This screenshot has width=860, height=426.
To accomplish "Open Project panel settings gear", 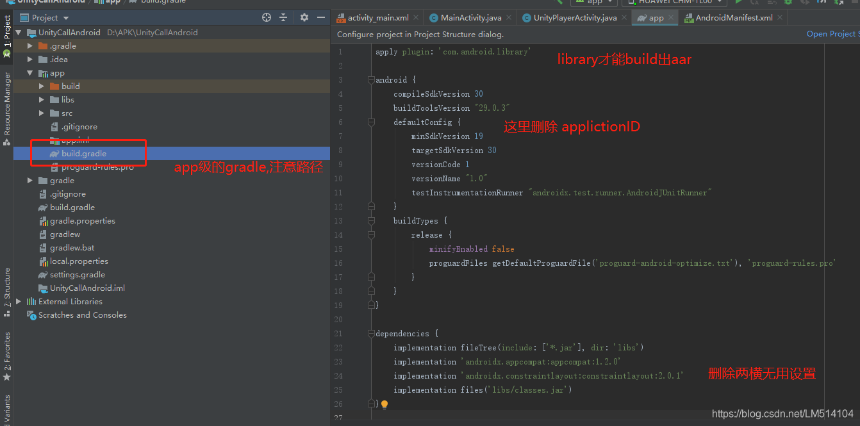I will pos(304,18).
